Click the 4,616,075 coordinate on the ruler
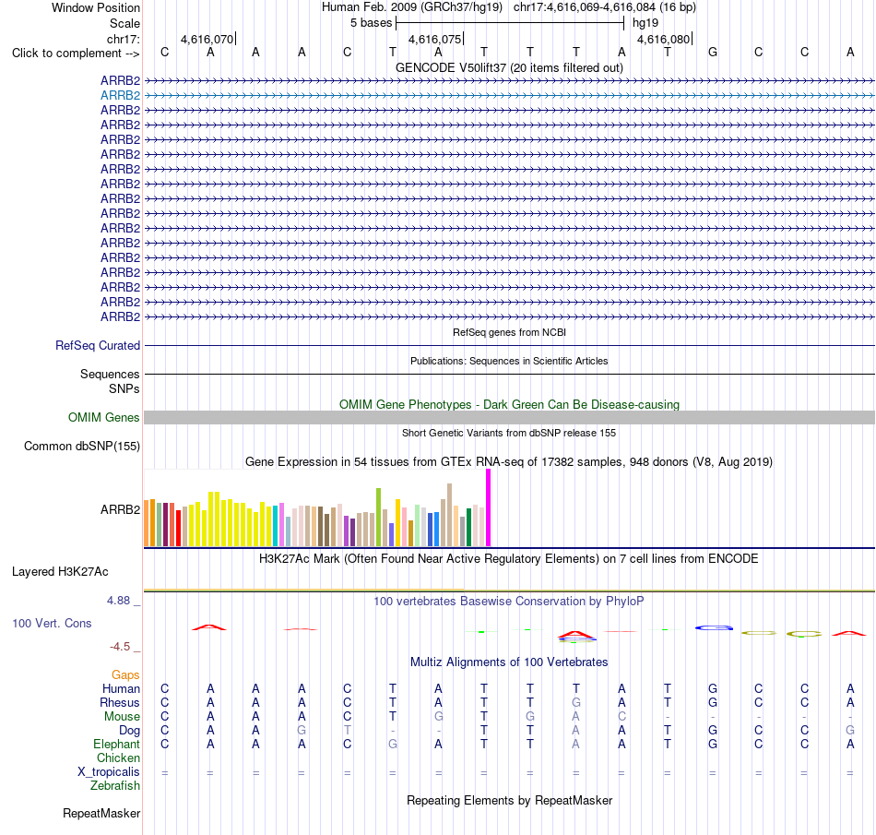Viewport: 876px width, 835px height. click(434, 39)
